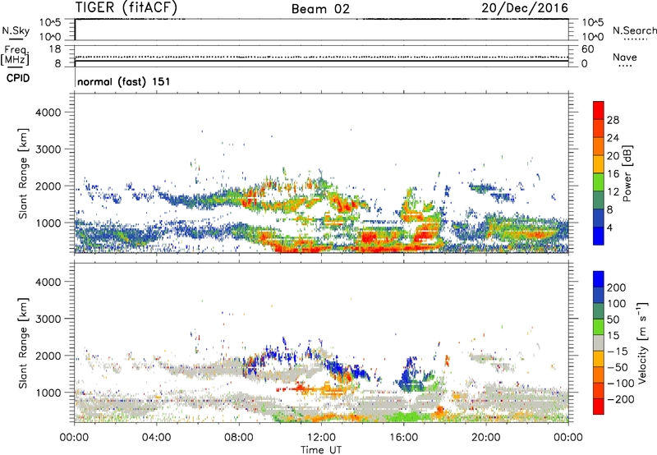Image resolution: width=657 pixels, height=455 pixels.
Task: Click the dark blue Power segment between 4 and 8
Action: pyautogui.click(x=599, y=218)
